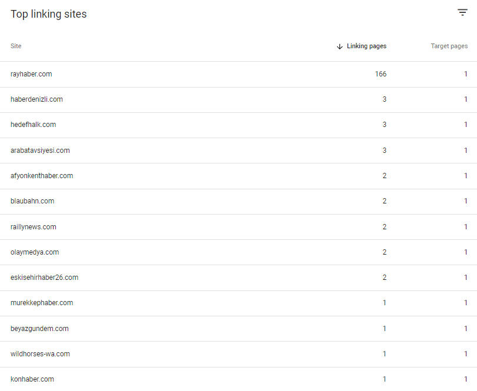Click the murekkephaber.com site row
The image size is (477, 391).
coord(239,303)
